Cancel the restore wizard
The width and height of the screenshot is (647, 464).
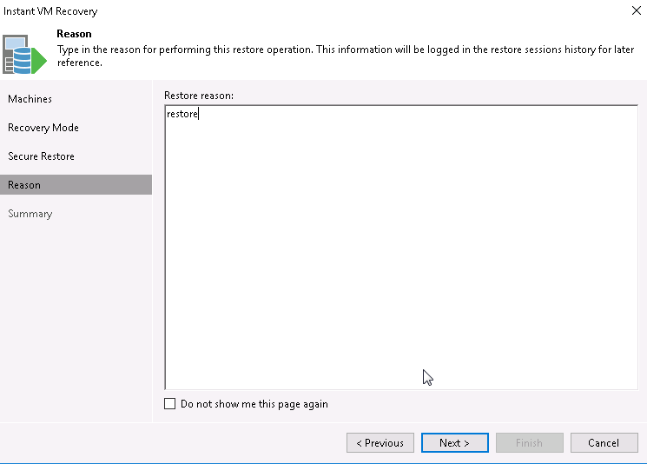(x=604, y=442)
